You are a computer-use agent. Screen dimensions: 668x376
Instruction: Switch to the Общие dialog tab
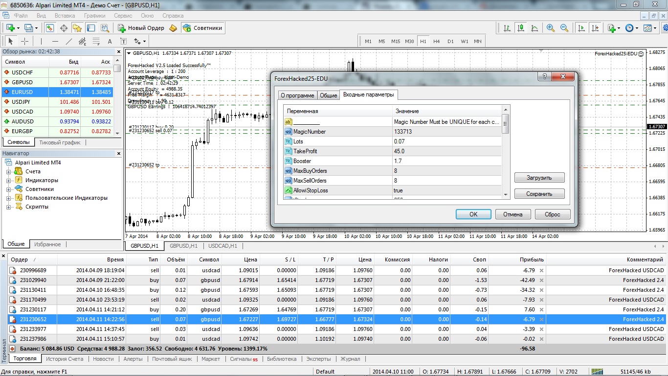point(328,95)
